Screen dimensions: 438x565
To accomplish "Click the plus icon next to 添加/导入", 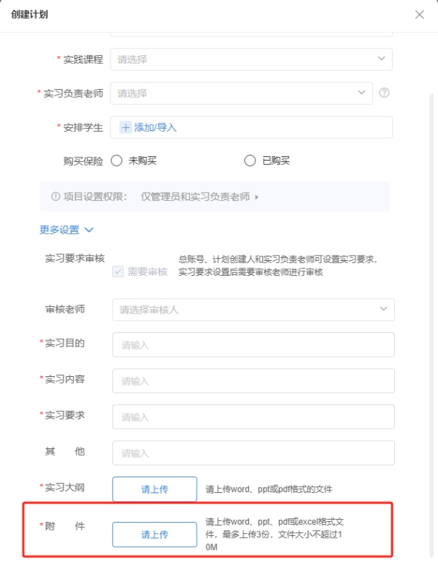I will point(125,128).
